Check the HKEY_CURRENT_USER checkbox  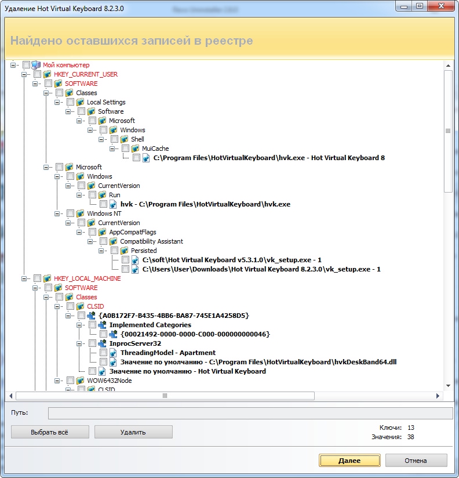[x=37, y=74]
